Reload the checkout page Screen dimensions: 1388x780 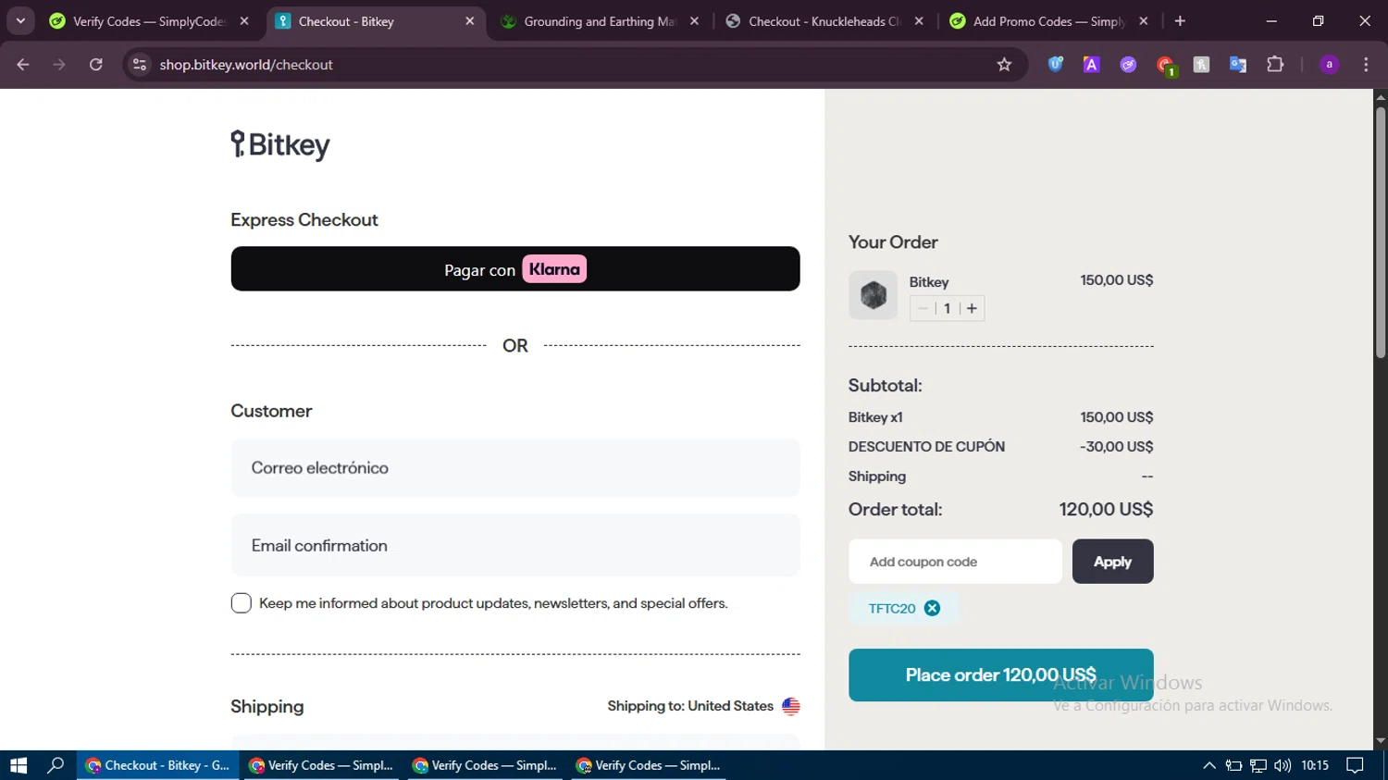pos(95,65)
